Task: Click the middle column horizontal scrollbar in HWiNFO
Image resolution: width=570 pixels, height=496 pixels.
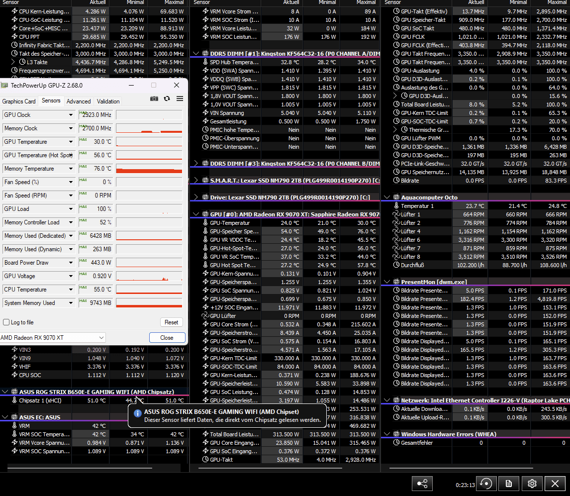Action: click(x=271, y=468)
